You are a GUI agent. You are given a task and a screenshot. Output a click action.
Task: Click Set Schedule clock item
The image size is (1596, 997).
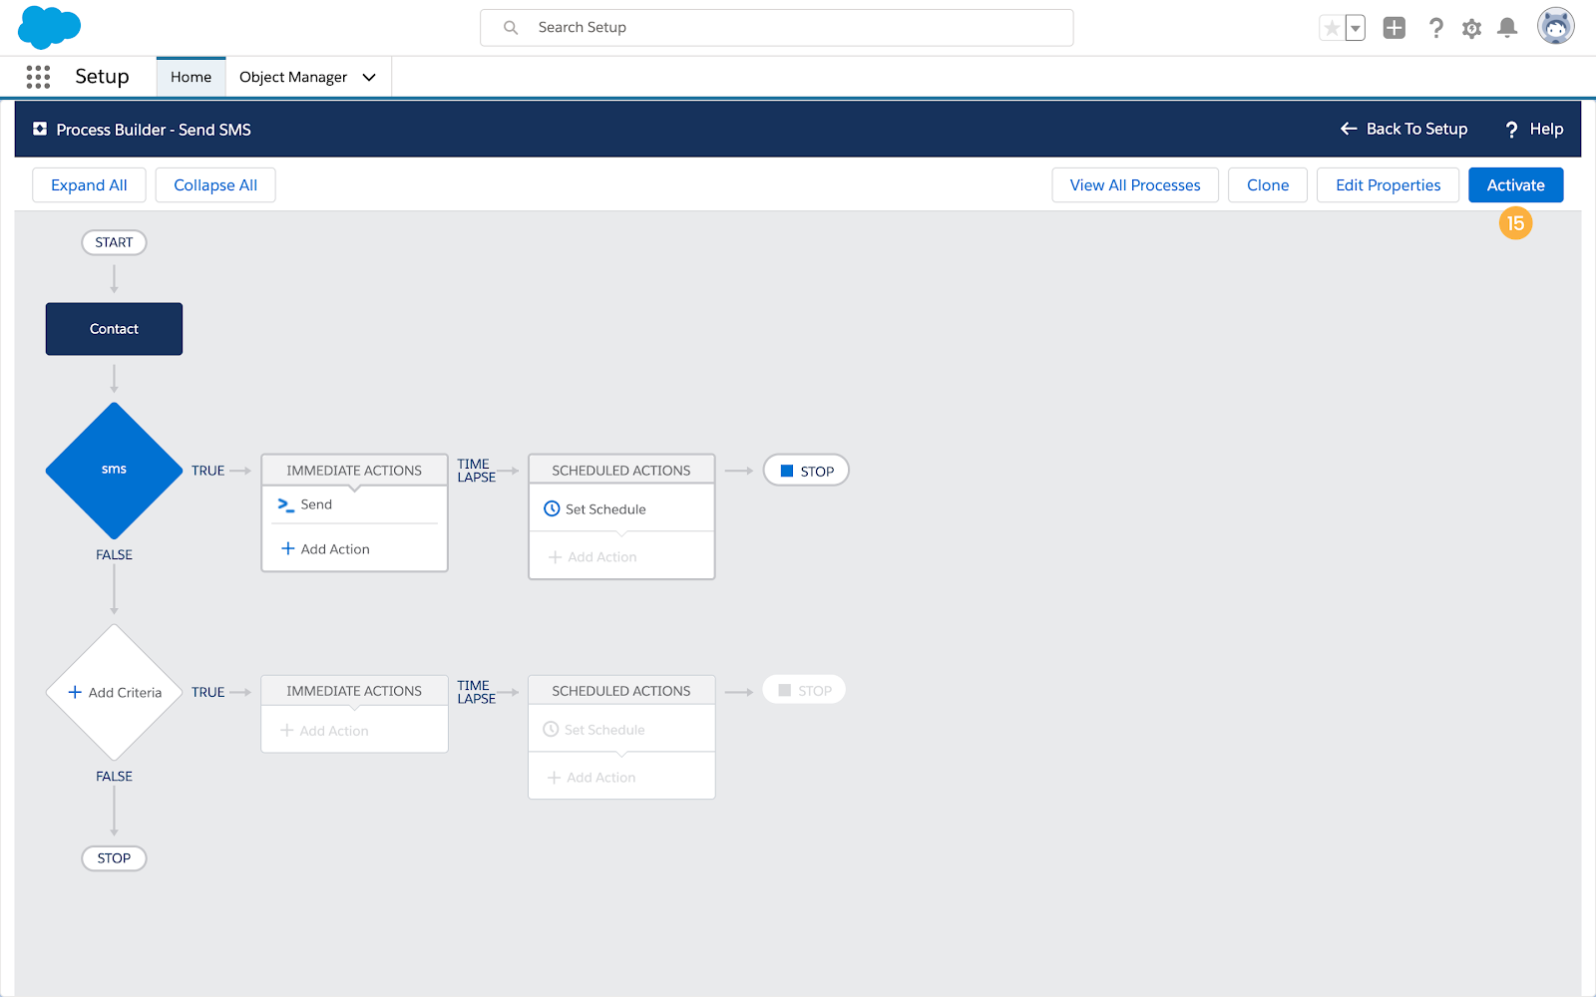pos(604,509)
